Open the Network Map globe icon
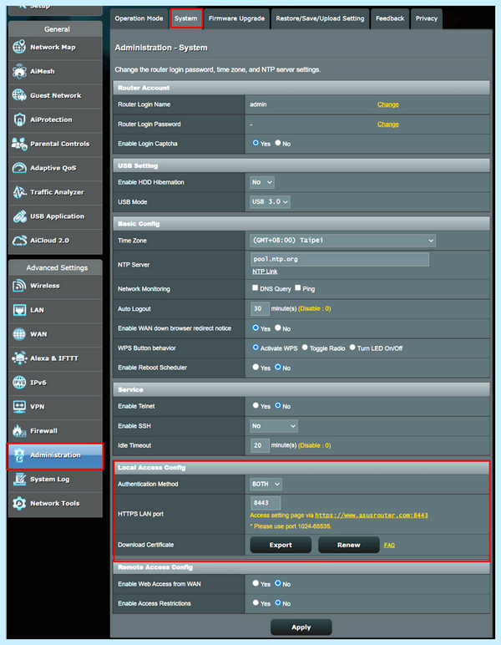The image size is (501, 645). [19, 48]
